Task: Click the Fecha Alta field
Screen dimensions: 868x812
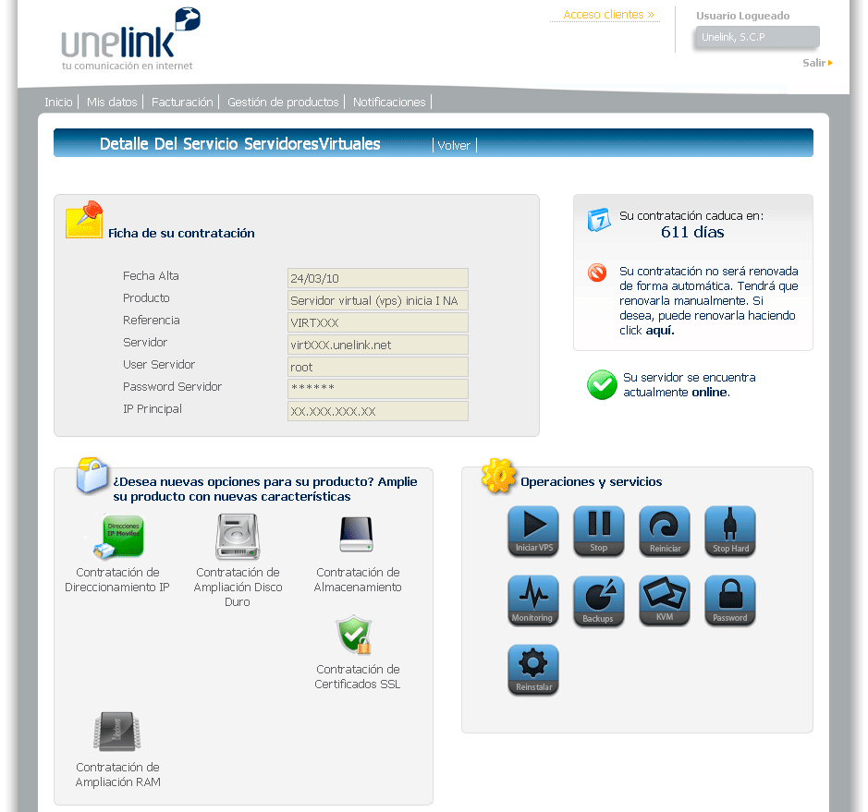Action: pos(377,278)
